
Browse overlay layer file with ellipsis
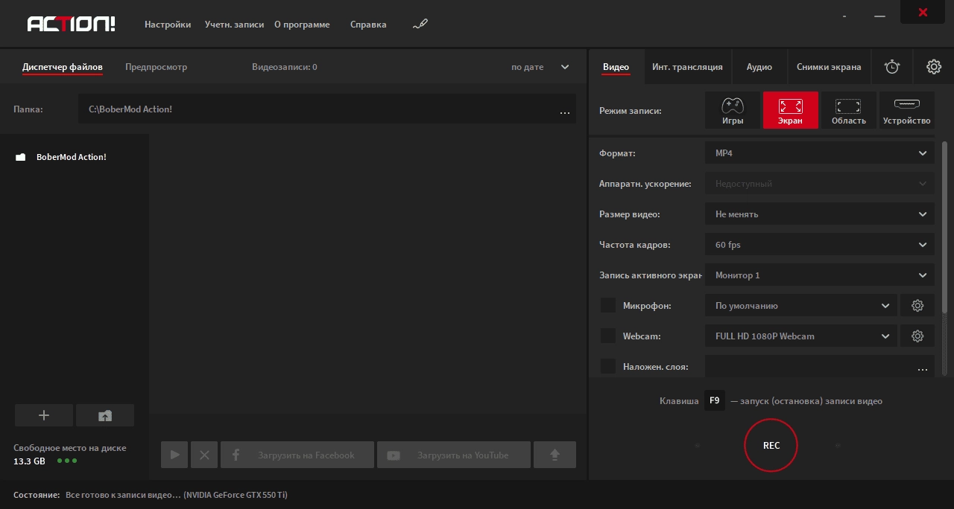[923, 368]
